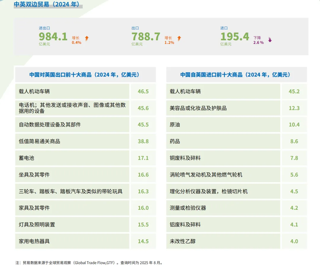Image resolution: width=320 pixels, height=269 pixels.
Task: Expand the import table header 中国自英国进口前十大商品
Action: pos(236,75)
